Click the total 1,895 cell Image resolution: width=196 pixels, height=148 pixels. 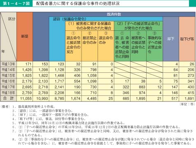pyautogui.click(x=140, y=98)
